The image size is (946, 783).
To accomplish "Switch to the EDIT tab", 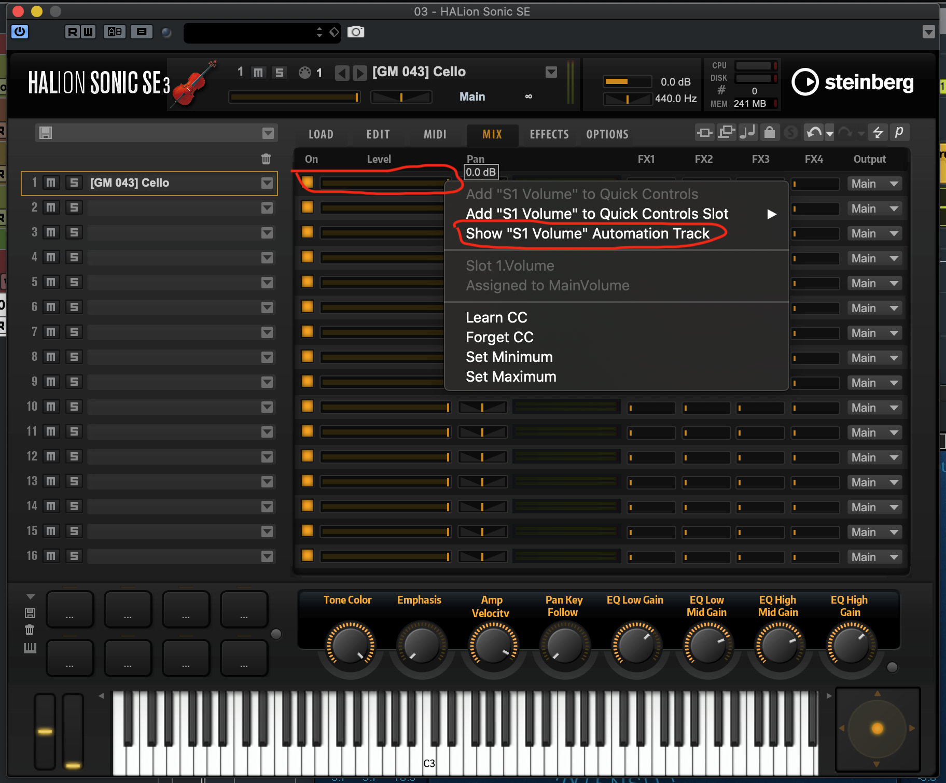I will pyautogui.click(x=378, y=134).
